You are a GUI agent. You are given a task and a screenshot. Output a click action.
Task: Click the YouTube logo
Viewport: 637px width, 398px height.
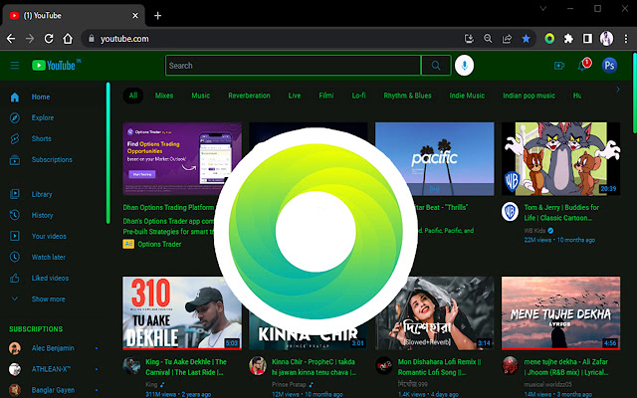coord(56,66)
